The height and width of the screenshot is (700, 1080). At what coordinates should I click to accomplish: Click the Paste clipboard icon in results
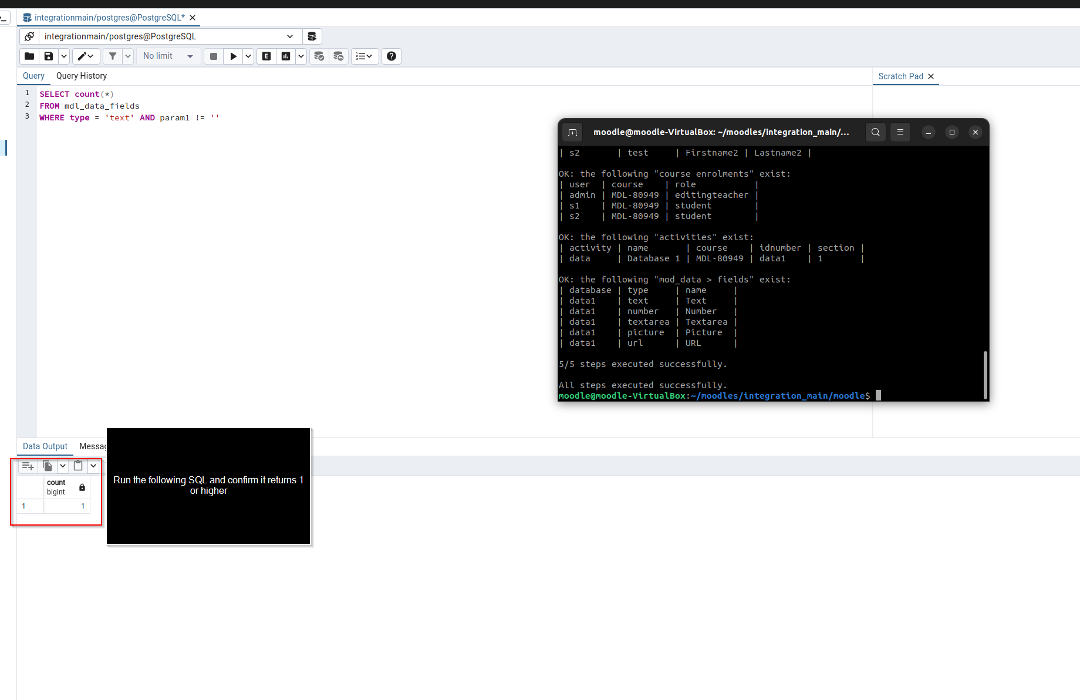coord(78,466)
